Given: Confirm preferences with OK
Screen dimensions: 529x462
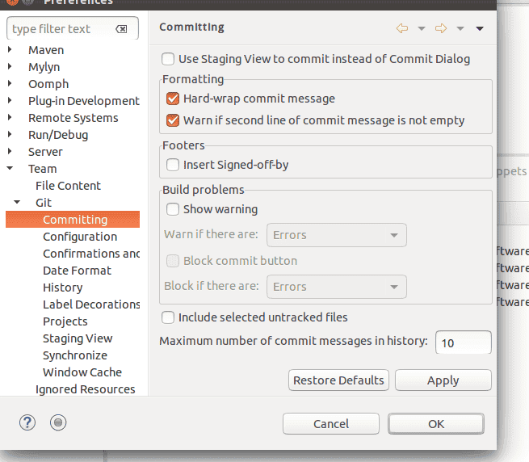Looking at the screenshot, I should 436,424.
